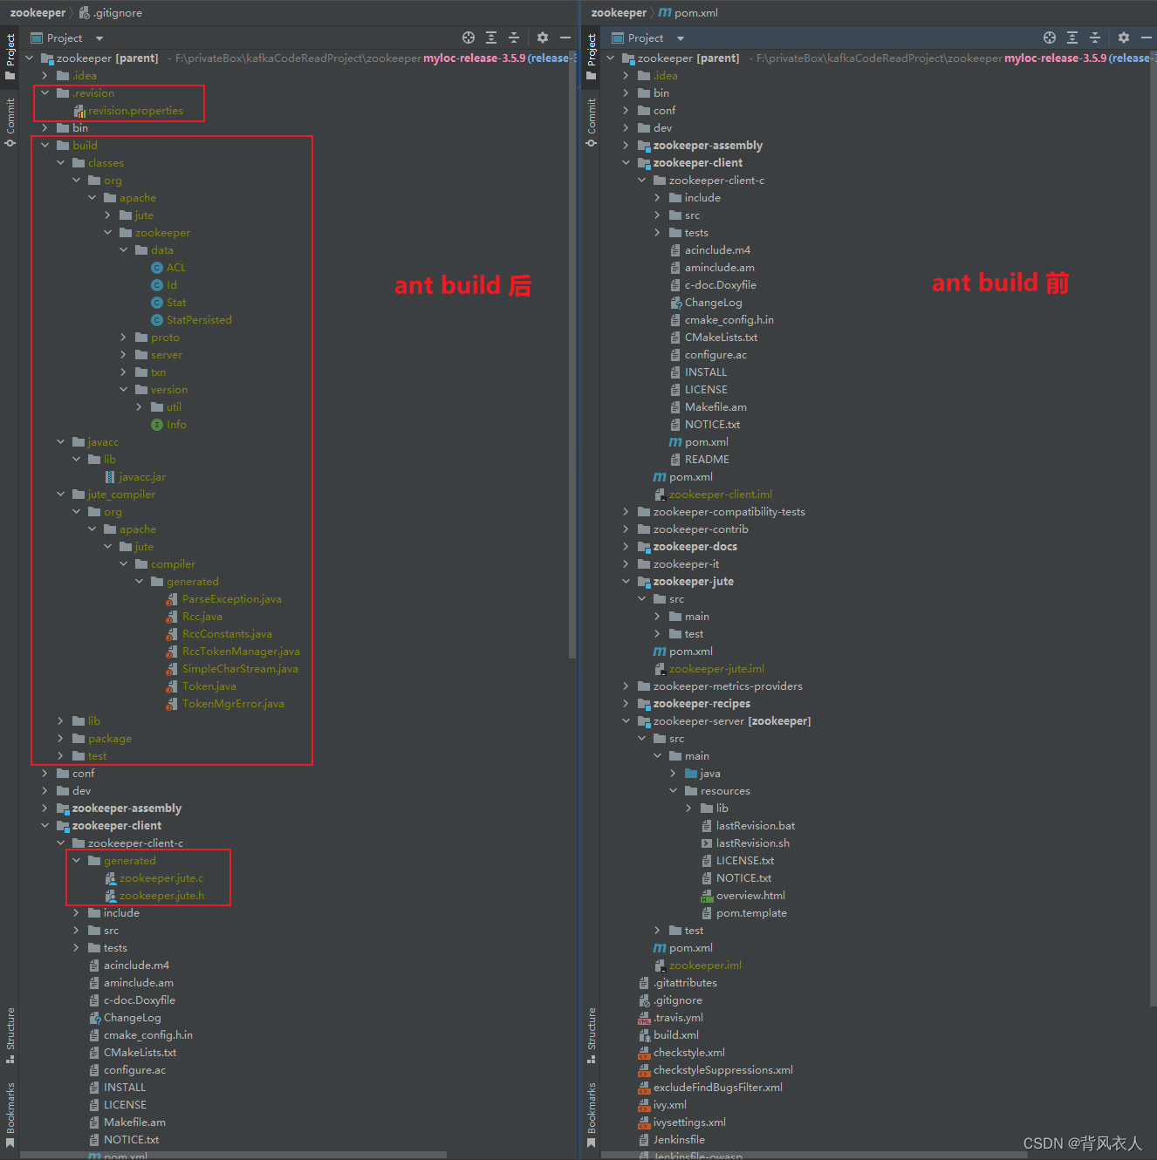The width and height of the screenshot is (1157, 1160).
Task: Click left panel vertical scrollbar
Action: tap(572, 353)
